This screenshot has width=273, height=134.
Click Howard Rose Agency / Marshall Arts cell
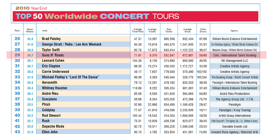(x=235, y=132)
